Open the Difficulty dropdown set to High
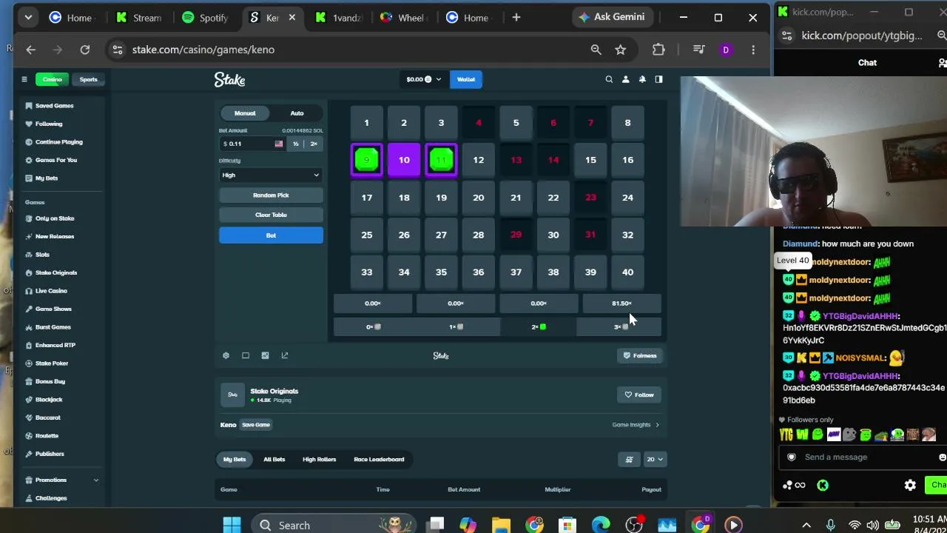 coord(271,175)
